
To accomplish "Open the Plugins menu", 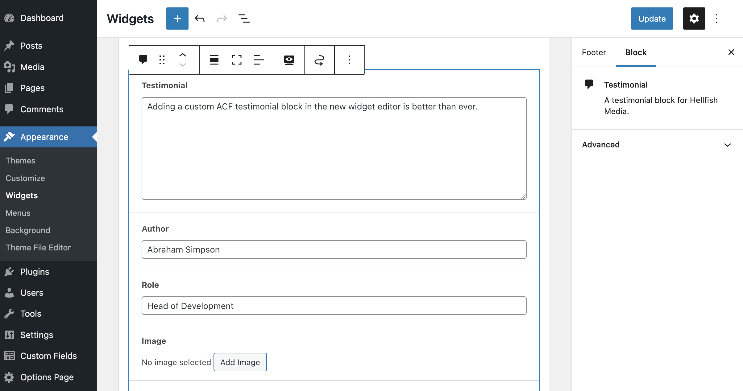I will (x=48, y=272).
